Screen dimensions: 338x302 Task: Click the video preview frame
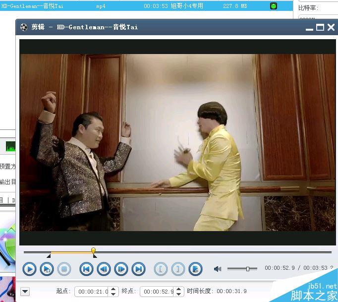(x=177, y=142)
